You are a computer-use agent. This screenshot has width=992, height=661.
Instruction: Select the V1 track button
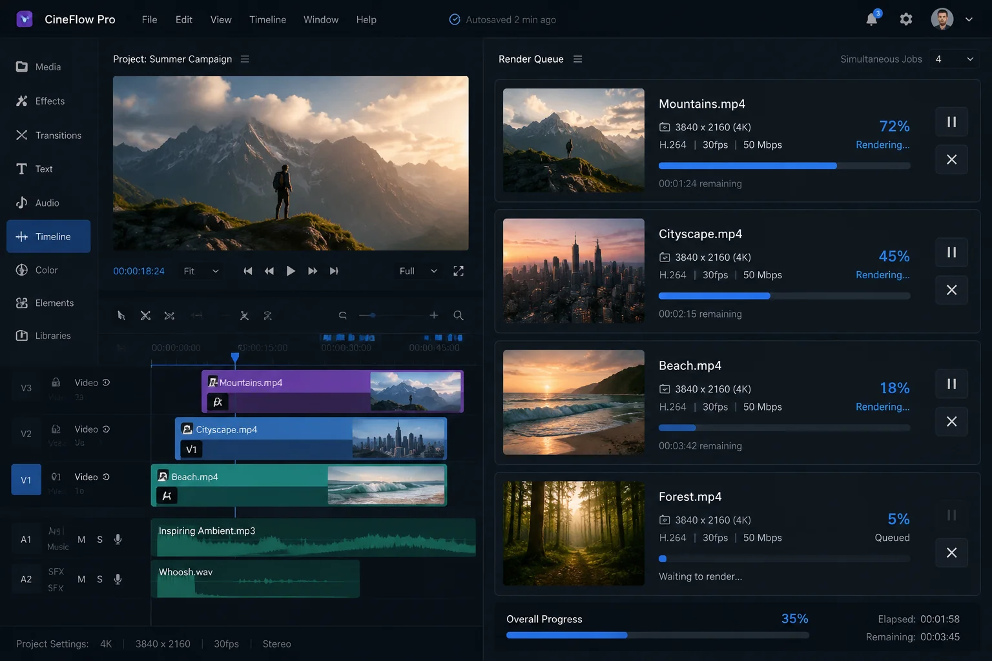[x=26, y=480]
